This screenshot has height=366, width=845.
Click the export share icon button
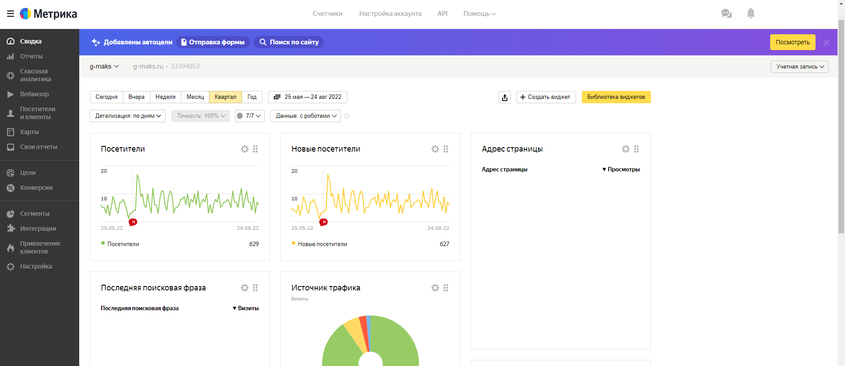pos(505,97)
